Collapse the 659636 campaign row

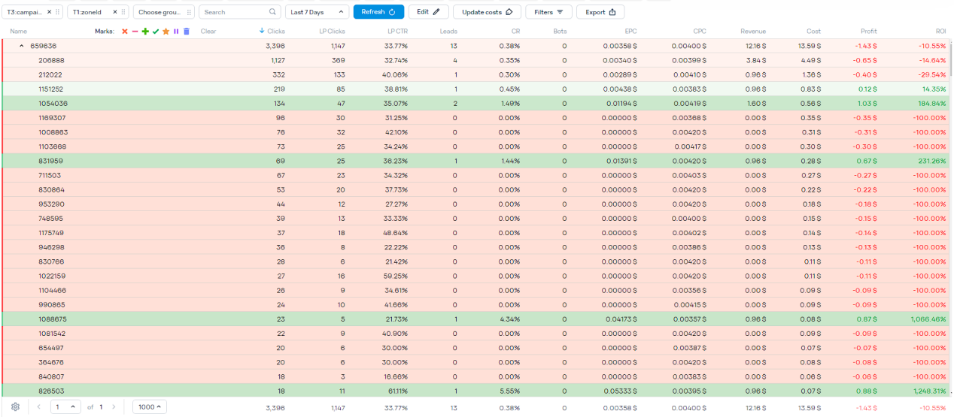click(x=22, y=46)
